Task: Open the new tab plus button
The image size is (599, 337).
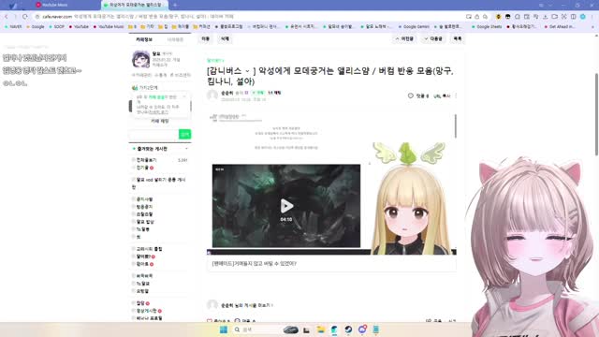Action: pos(175,5)
